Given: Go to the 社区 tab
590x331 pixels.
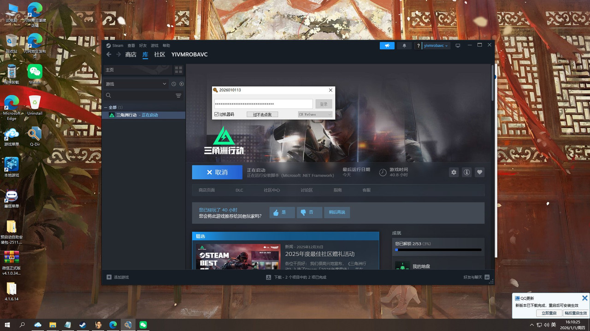Looking at the screenshot, I should point(159,54).
